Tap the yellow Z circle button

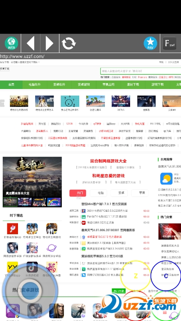[136, 276]
